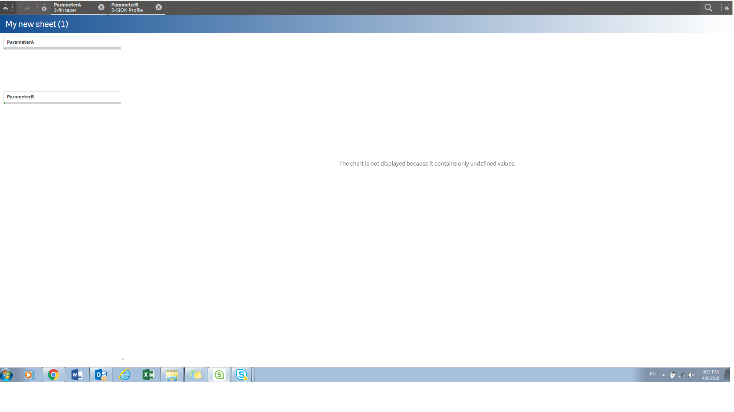Click the step forward selection icon
The image size is (734, 412).
25,7
